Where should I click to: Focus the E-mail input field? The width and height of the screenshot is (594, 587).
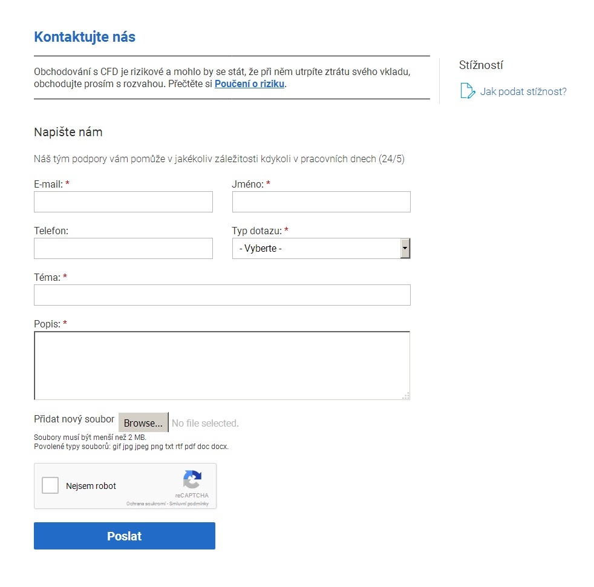(x=123, y=202)
